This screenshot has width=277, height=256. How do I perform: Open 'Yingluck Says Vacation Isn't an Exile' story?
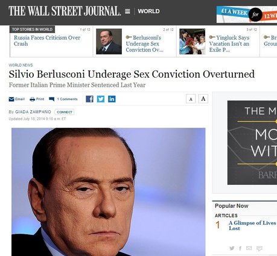click(229, 44)
